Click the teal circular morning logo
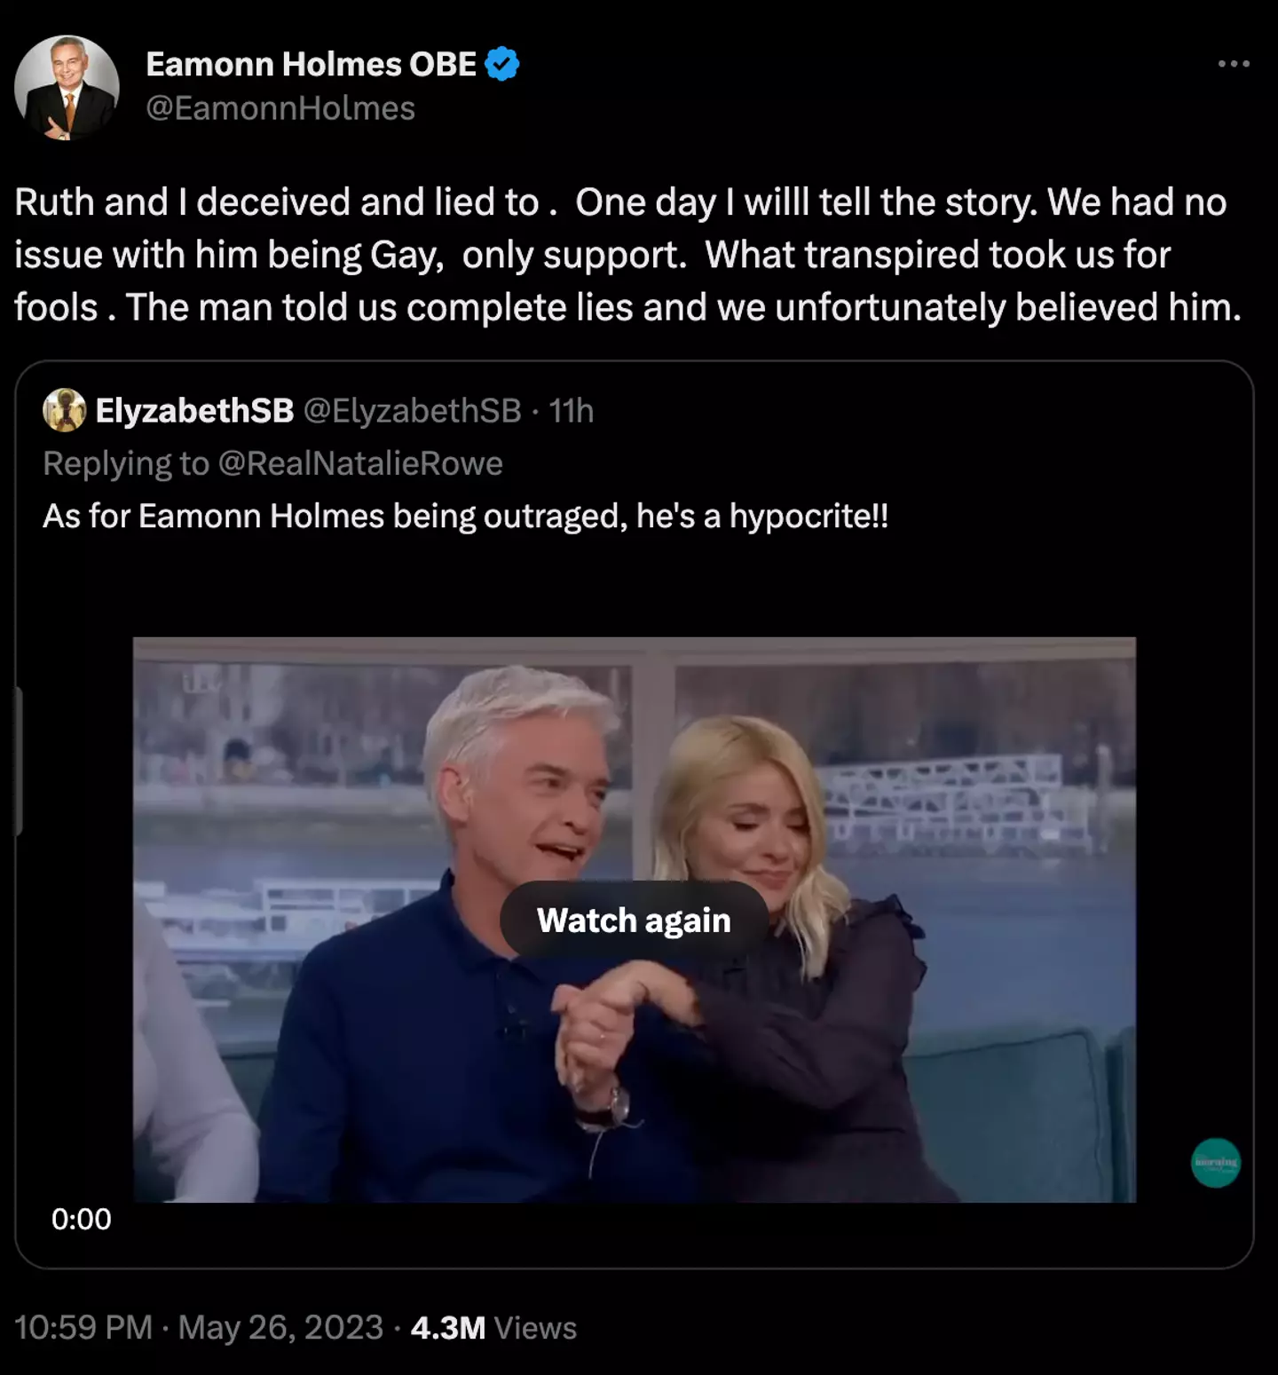The height and width of the screenshot is (1375, 1278). point(1215,1163)
